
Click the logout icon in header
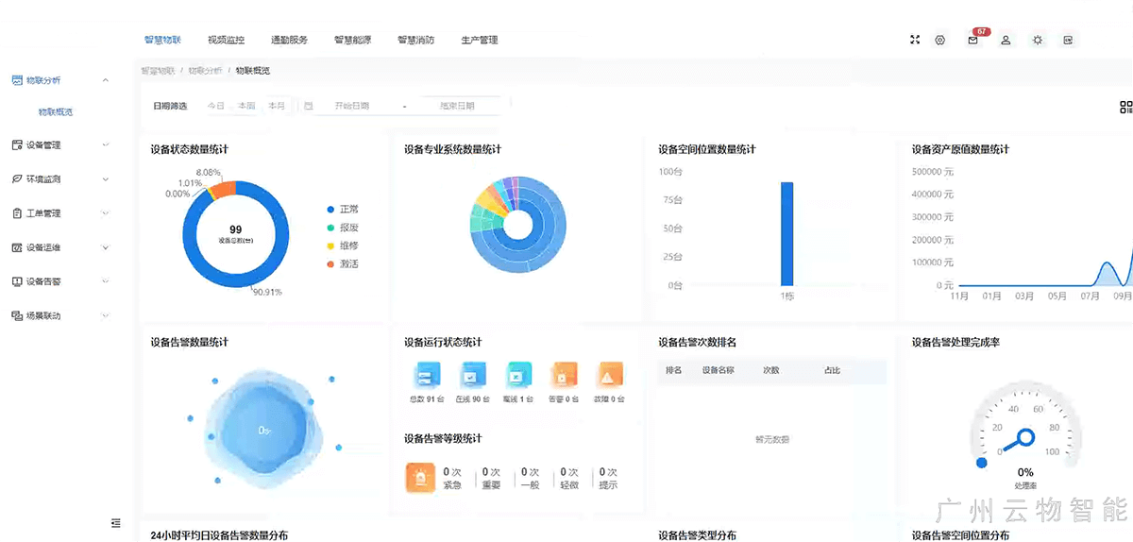(1068, 40)
